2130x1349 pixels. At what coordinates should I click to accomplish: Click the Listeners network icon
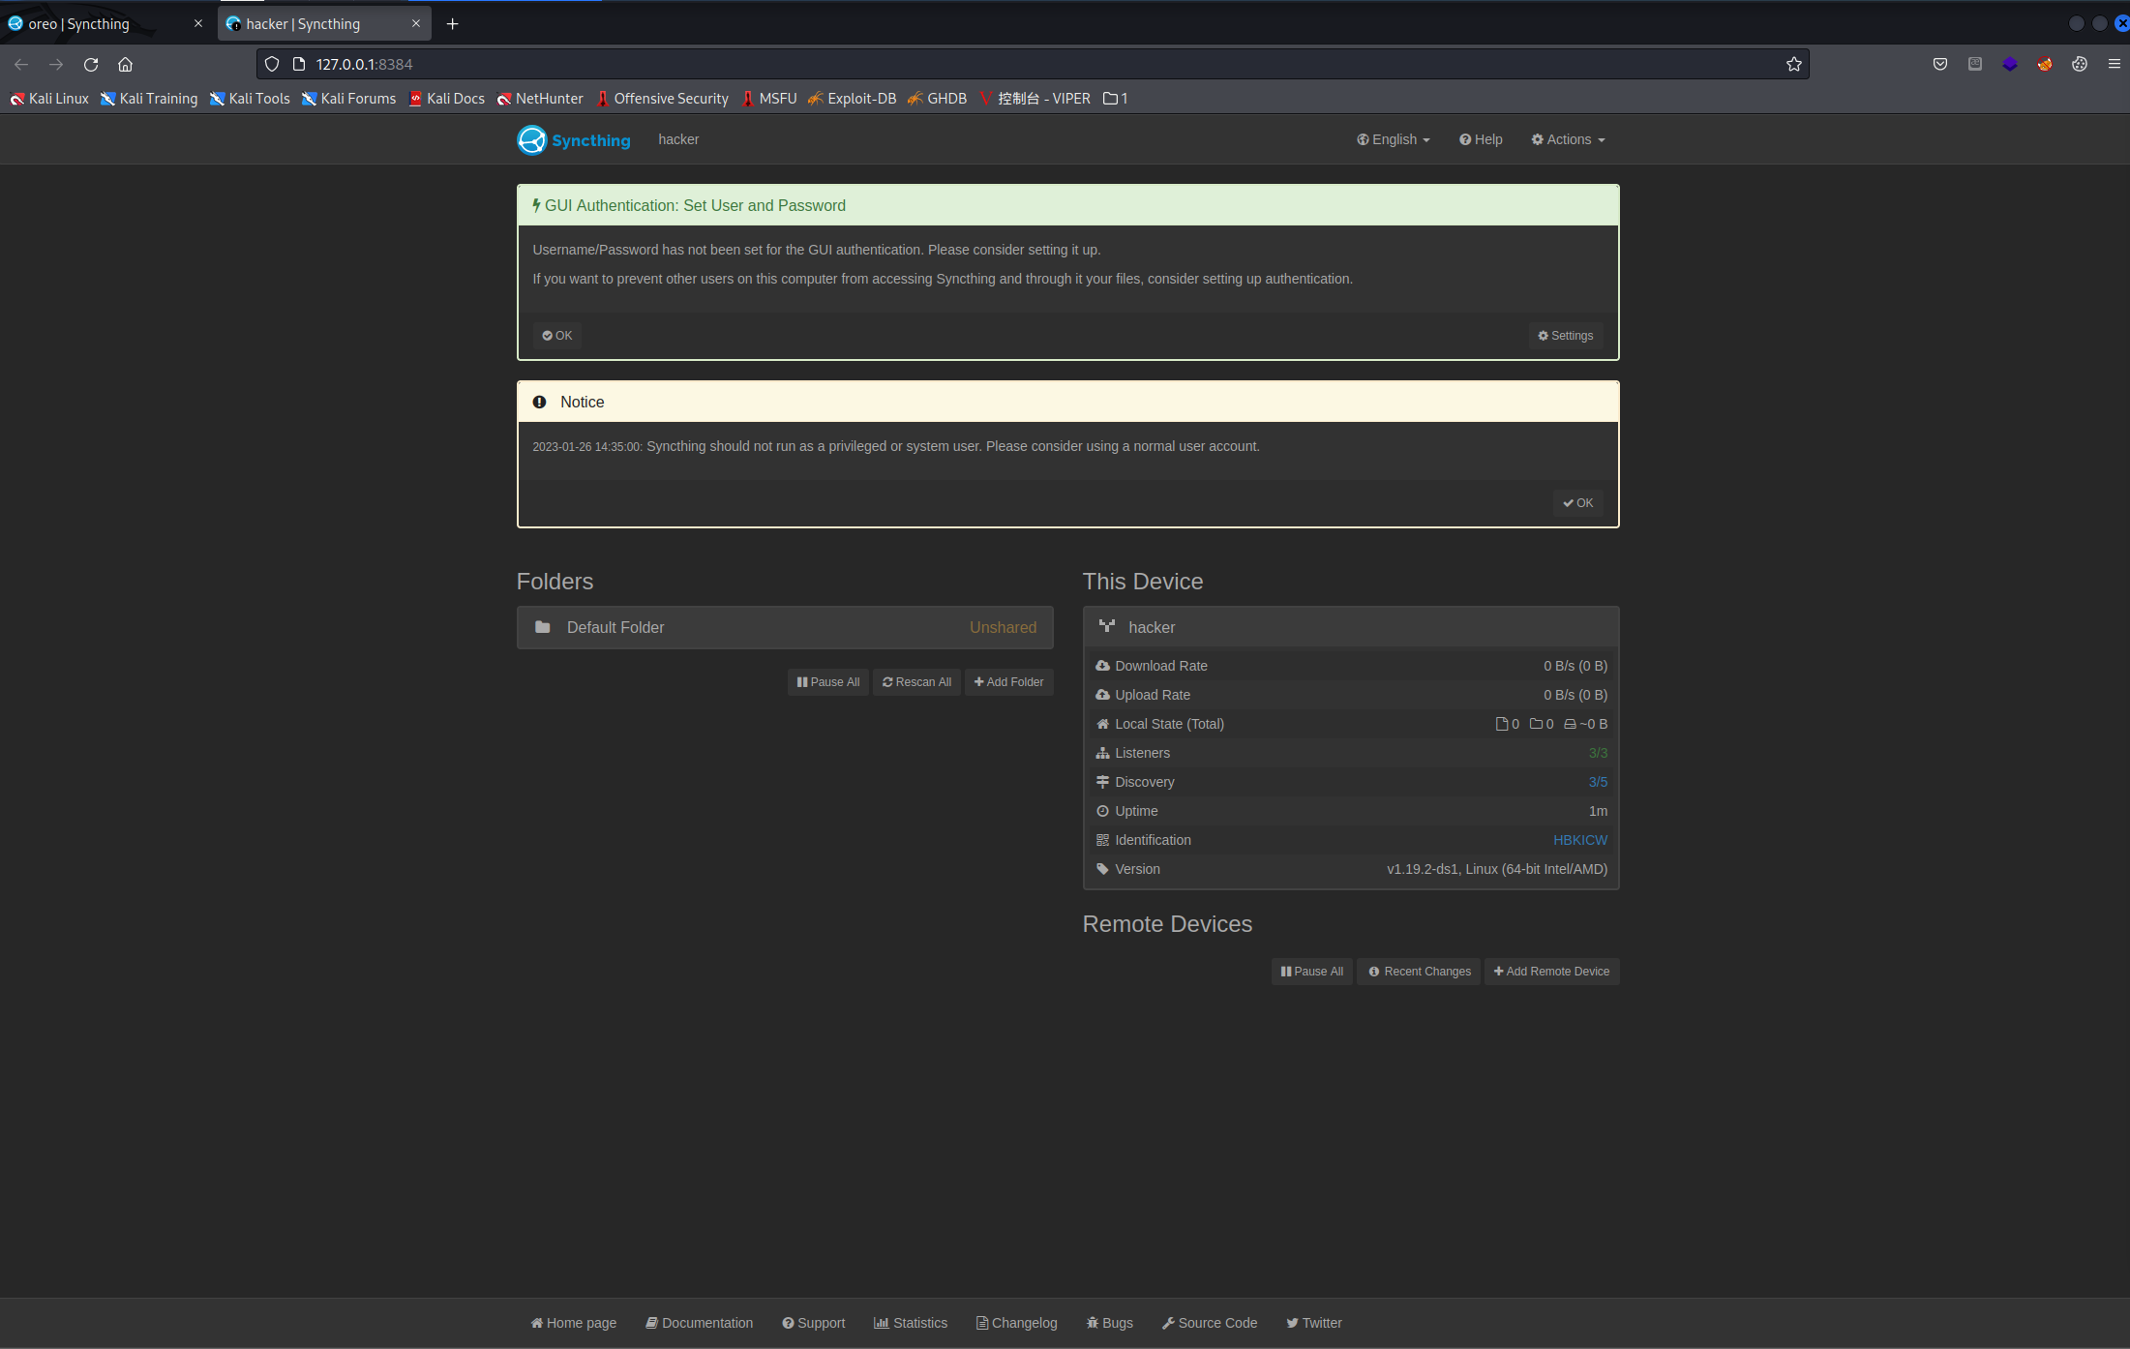[x=1102, y=753]
